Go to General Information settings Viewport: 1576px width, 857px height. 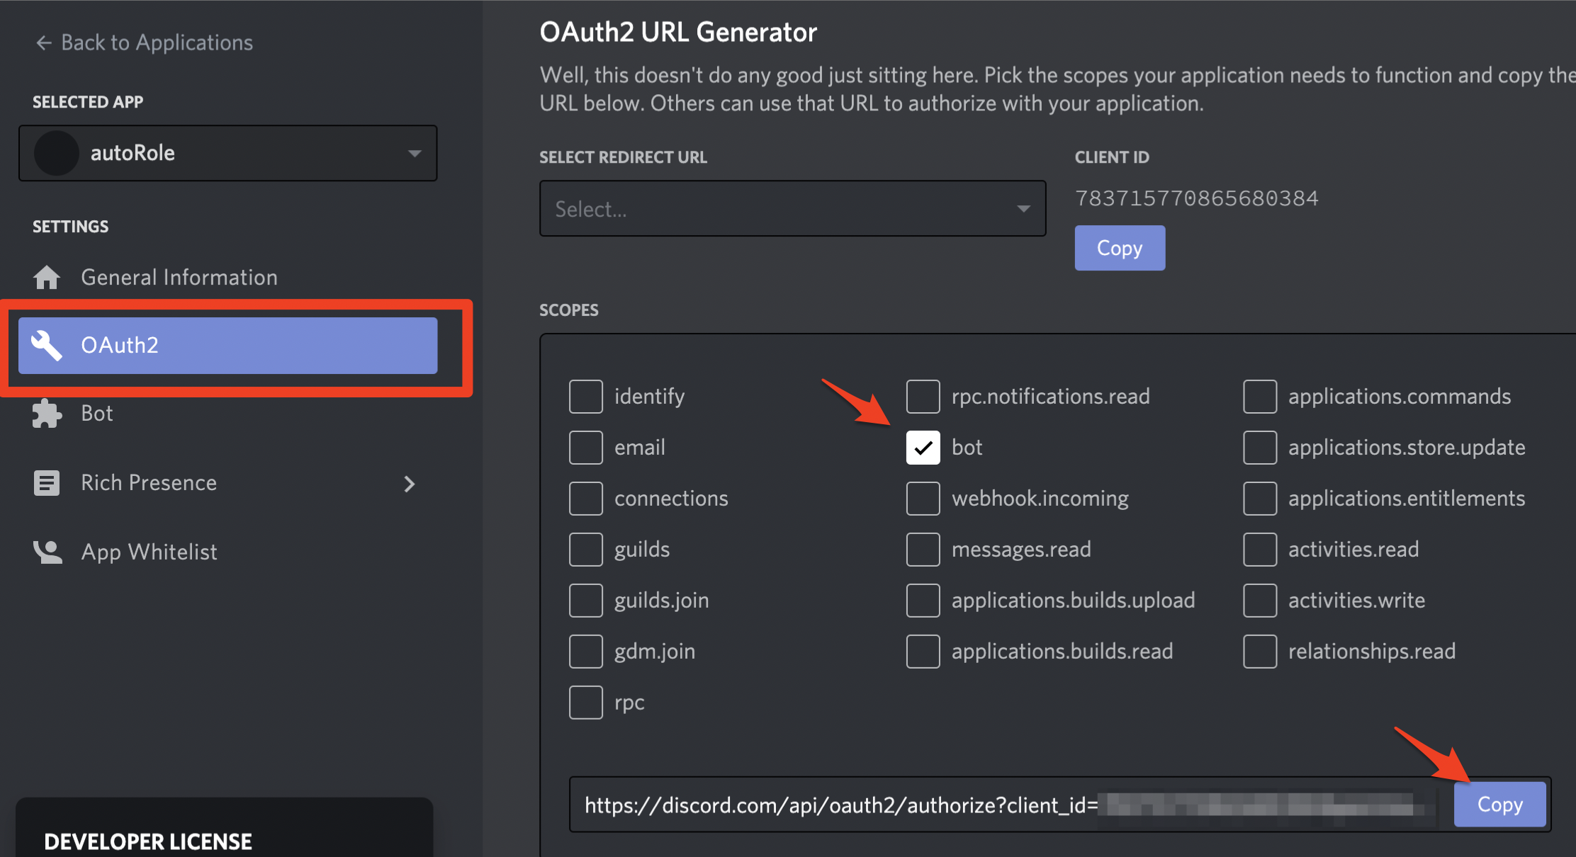(x=179, y=277)
